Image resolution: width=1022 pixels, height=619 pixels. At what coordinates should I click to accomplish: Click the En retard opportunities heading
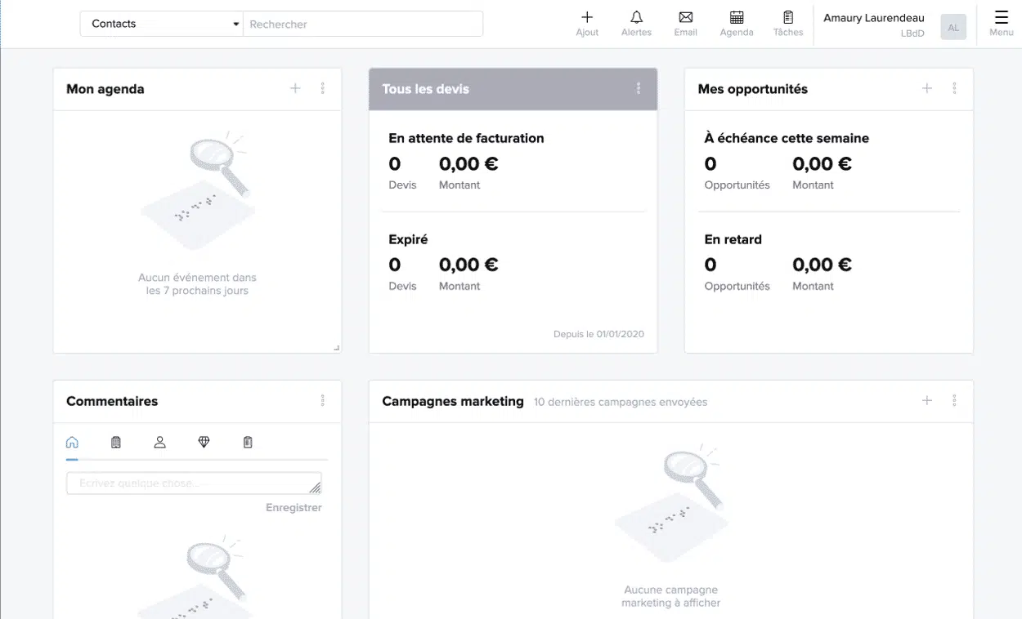[733, 239]
